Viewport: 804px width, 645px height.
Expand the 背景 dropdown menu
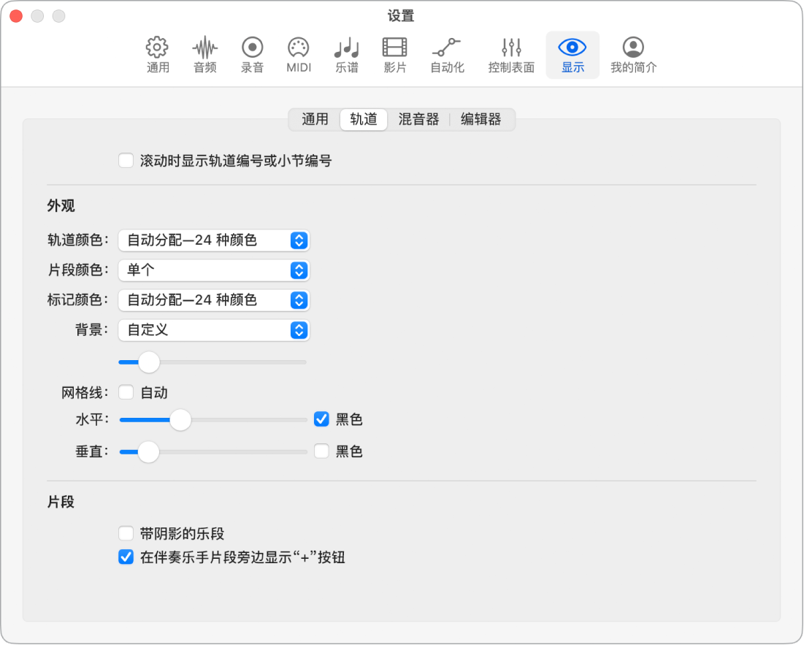213,330
